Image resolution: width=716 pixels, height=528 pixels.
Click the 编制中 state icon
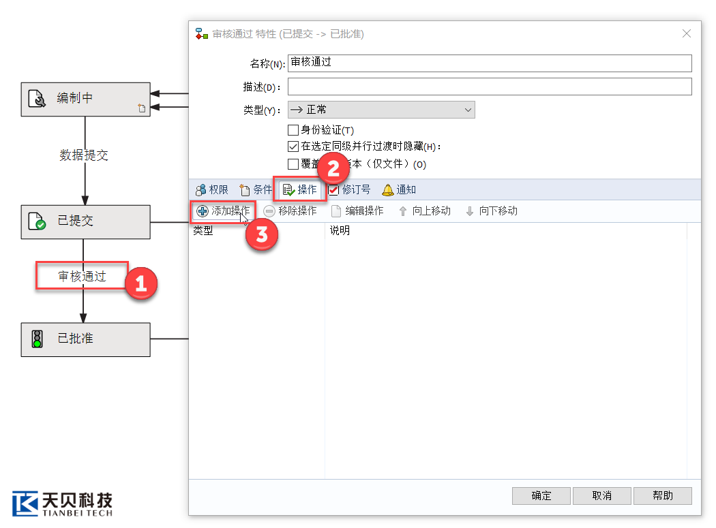pos(38,99)
